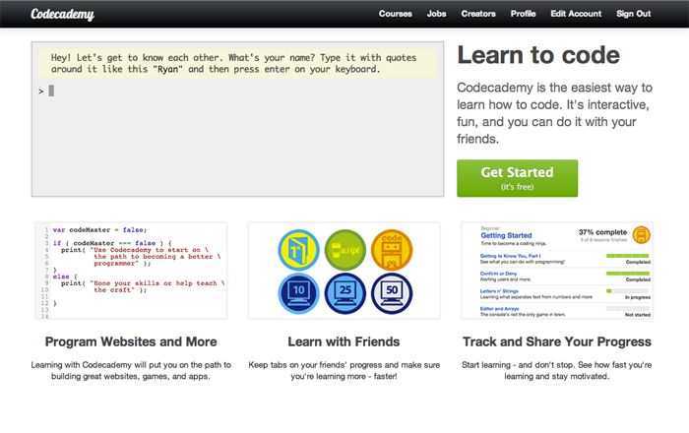Click the Not started status label
The width and height of the screenshot is (689, 433).
click(x=638, y=315)
